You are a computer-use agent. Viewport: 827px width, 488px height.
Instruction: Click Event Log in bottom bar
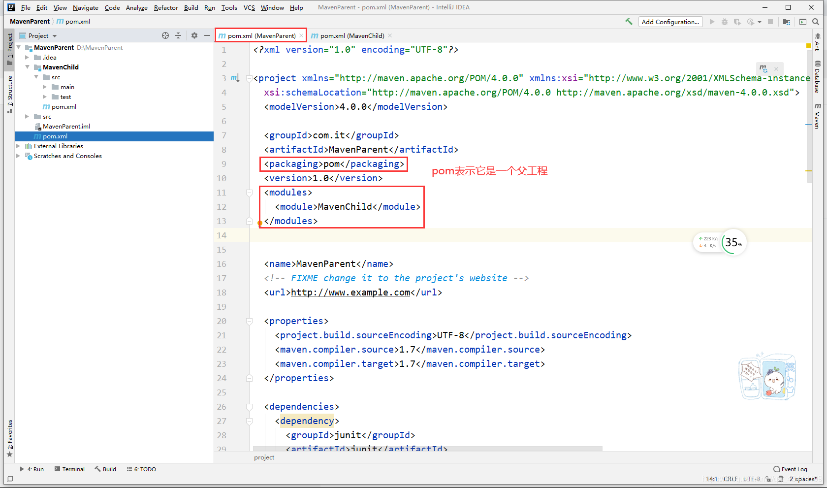point(791,469)
